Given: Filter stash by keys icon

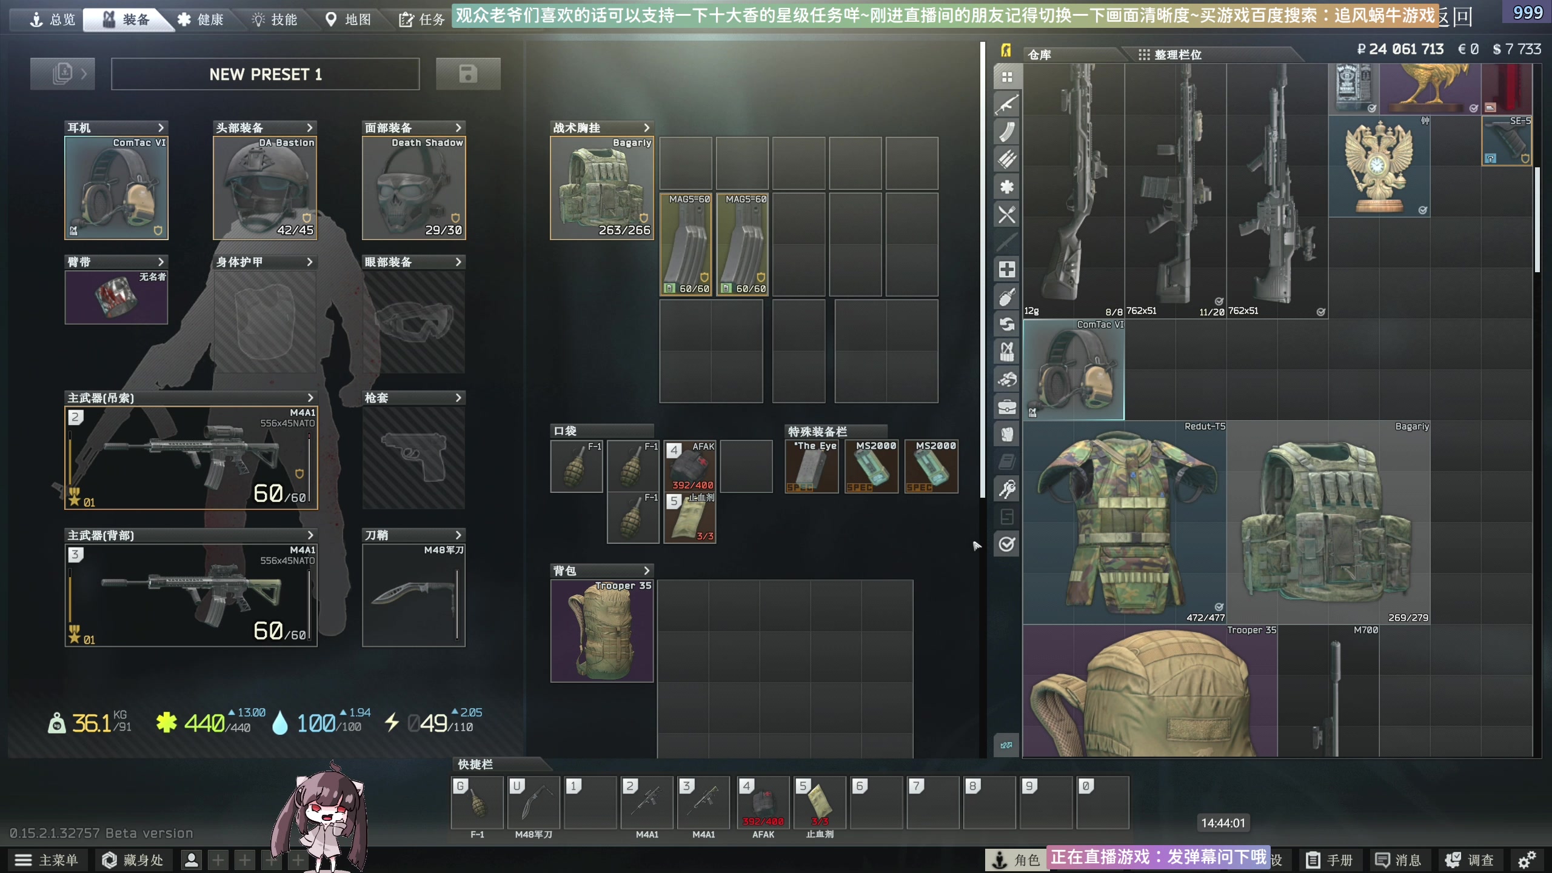Looking at the screenshot, I should tap(1007, 489).
